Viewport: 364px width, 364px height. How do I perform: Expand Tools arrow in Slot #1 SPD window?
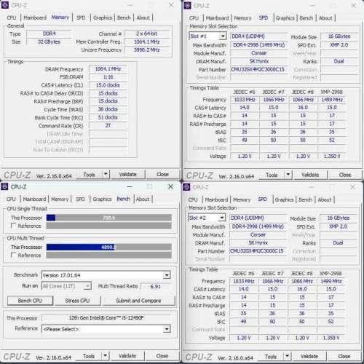288,175
